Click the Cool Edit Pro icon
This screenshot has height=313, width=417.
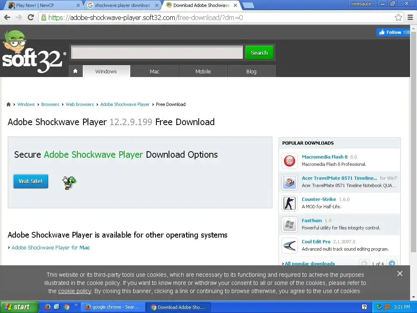[x=290, y=246]
